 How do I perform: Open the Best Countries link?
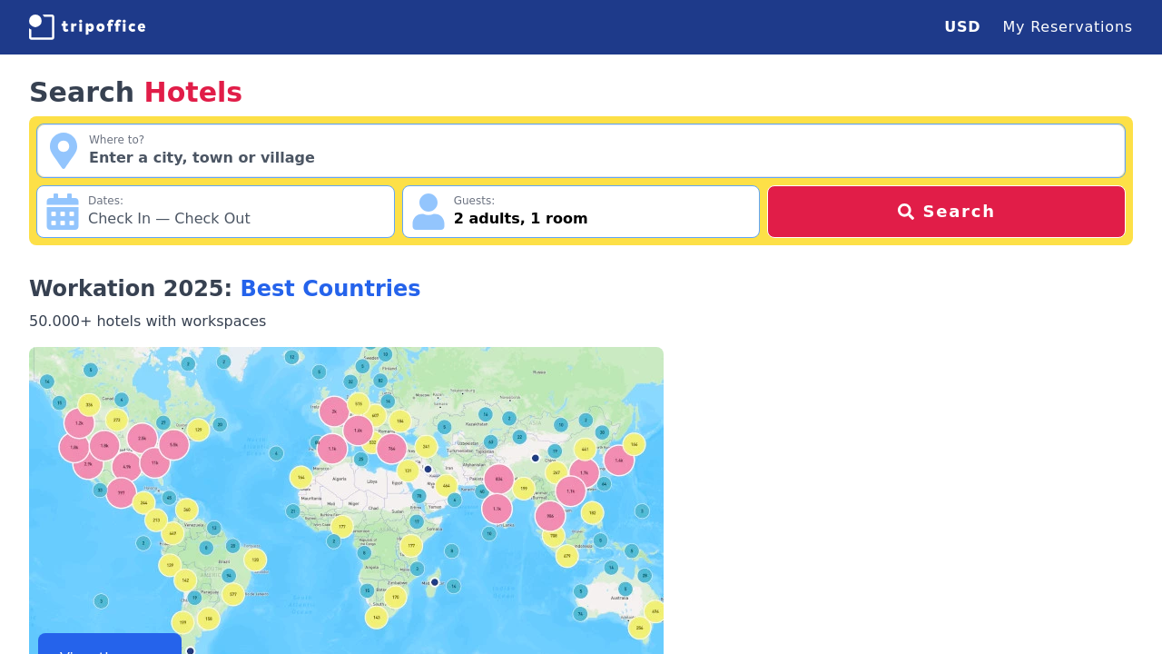[x=330, y=288]
